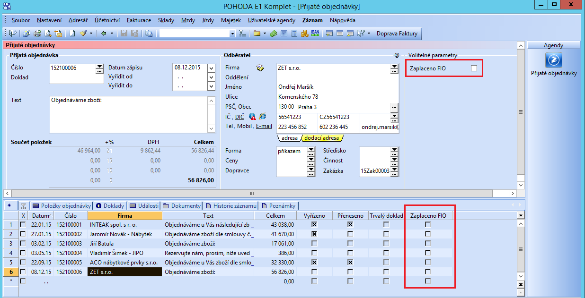
Task: Open Vyřídit do date dropdown
Action: (211, 86)
